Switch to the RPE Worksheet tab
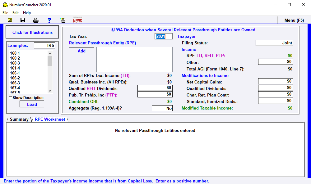Screen dimensions: 311x184 tap(50, 119)
